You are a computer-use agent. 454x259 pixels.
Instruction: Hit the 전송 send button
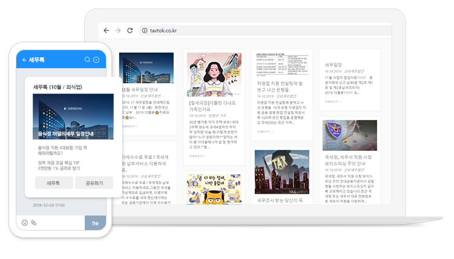tap(95, 223)
